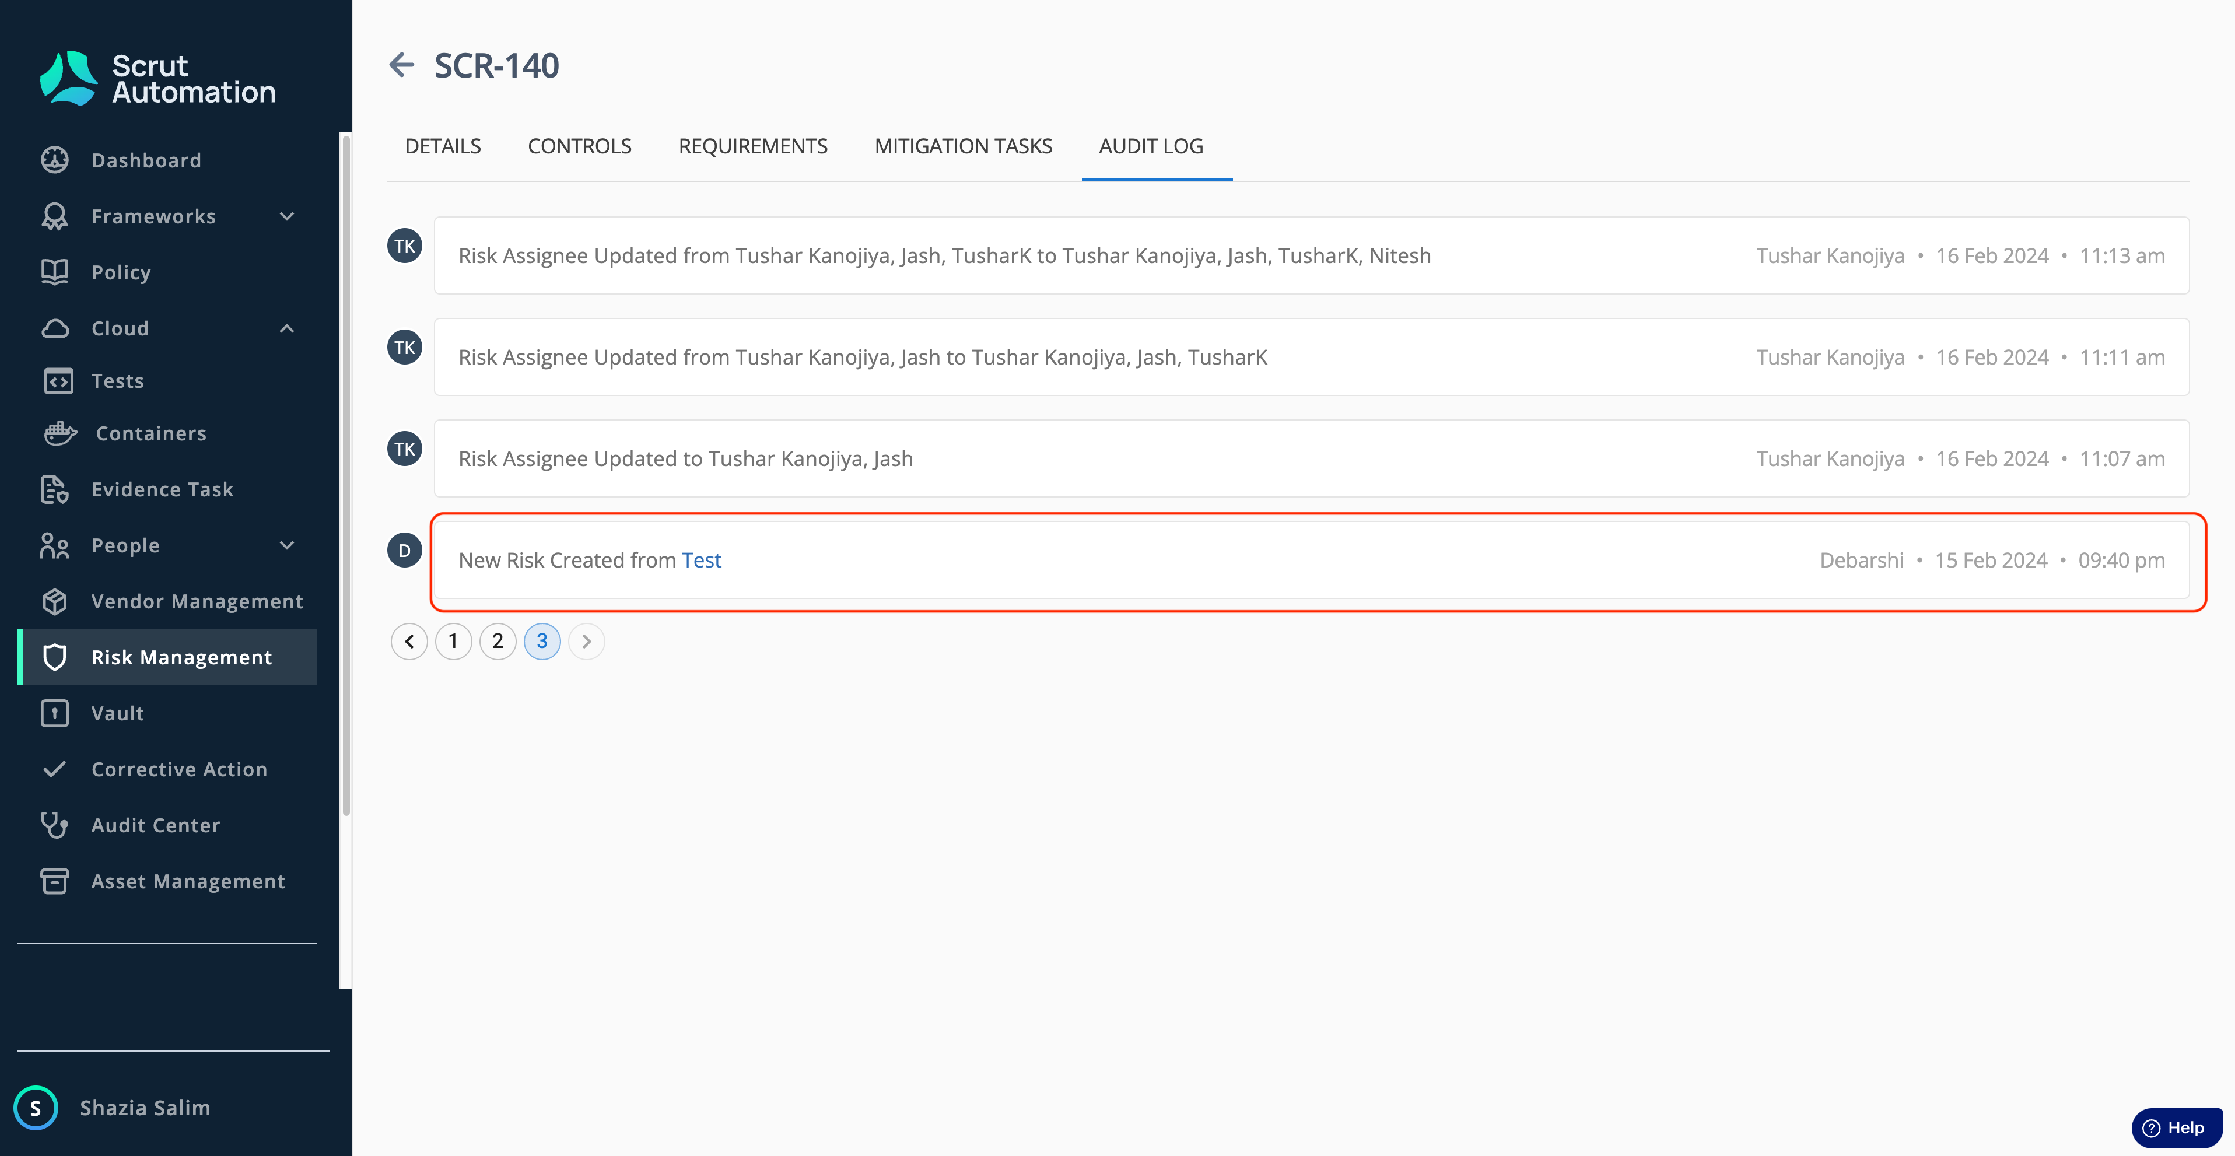Open Vendor Management in the sidebar
Image resolution: width=2235 pixels, height=1156 pixels.
pos(167,601)
